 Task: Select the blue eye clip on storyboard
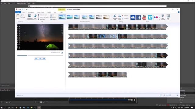tap(107, 36)
